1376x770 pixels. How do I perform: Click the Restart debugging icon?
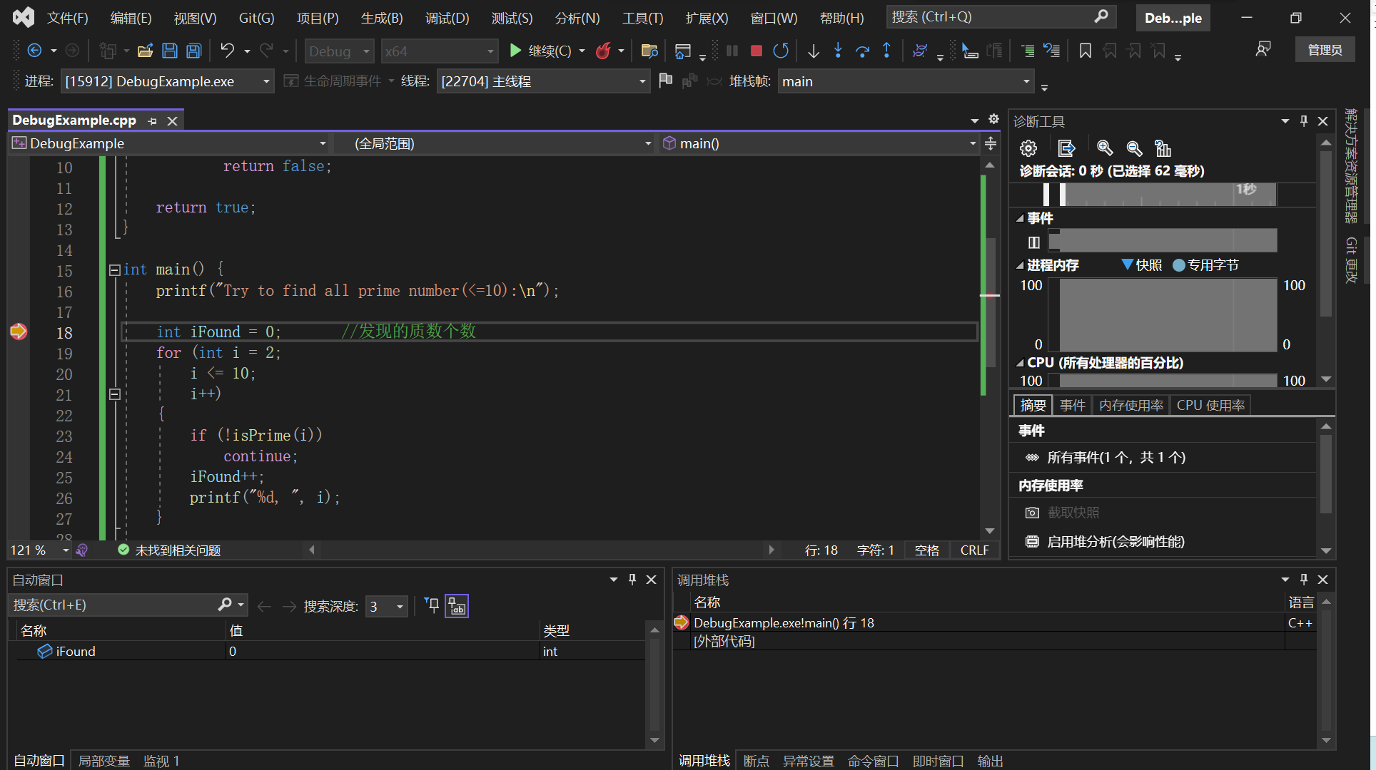pos(781,51)
